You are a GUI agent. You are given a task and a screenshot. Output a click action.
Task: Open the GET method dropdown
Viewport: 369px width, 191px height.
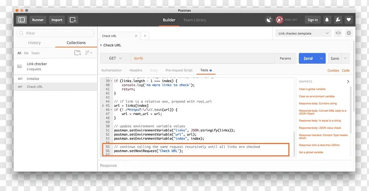coord(116,58)
